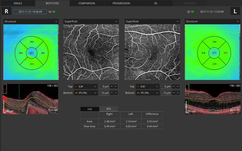Click the L left eye indicator icon

[x=235, y=11]
